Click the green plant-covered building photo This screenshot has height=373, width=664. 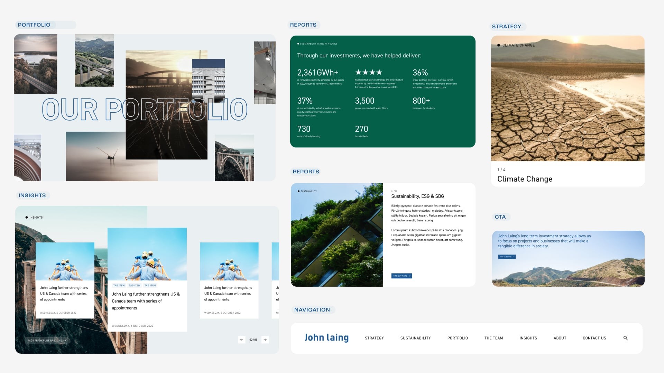coord(337,235)
